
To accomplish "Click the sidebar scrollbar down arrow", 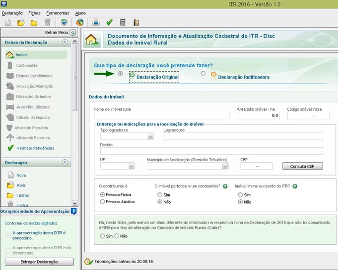I will tap(75, 203).
